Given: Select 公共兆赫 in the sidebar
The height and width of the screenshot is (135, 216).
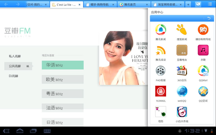Looking at the screenshot, I should pyautogui.click(x=18, y=66).
